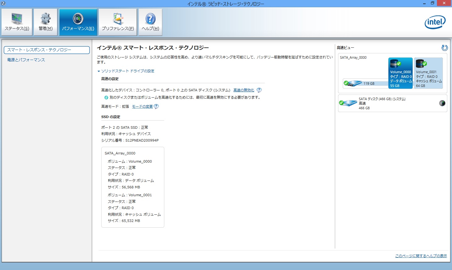Viewport: 452px width, 270px height.
Task: Select 電源とパフォーマンス in sidebar
Action: point(26,60)
